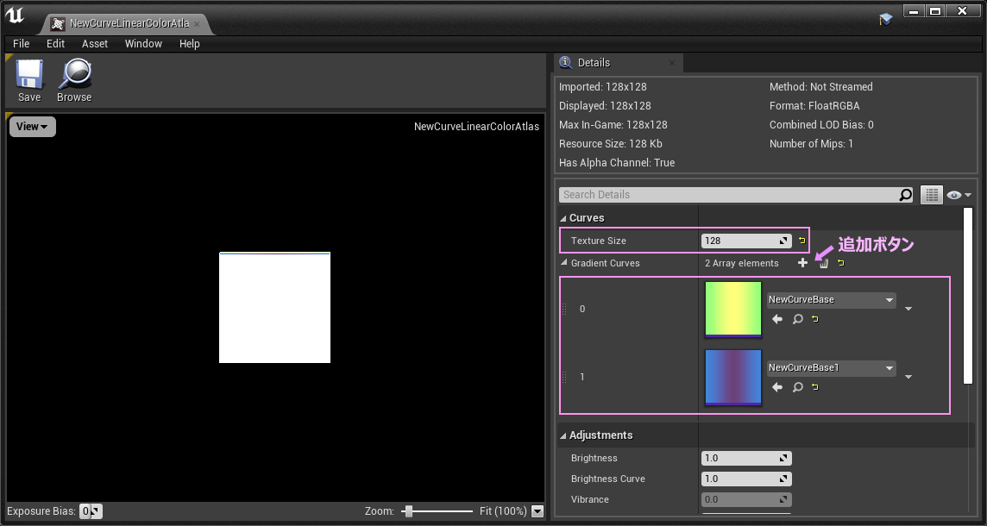Open the View dropdown in viewport
Screen dimensions: 987x526
32,127
